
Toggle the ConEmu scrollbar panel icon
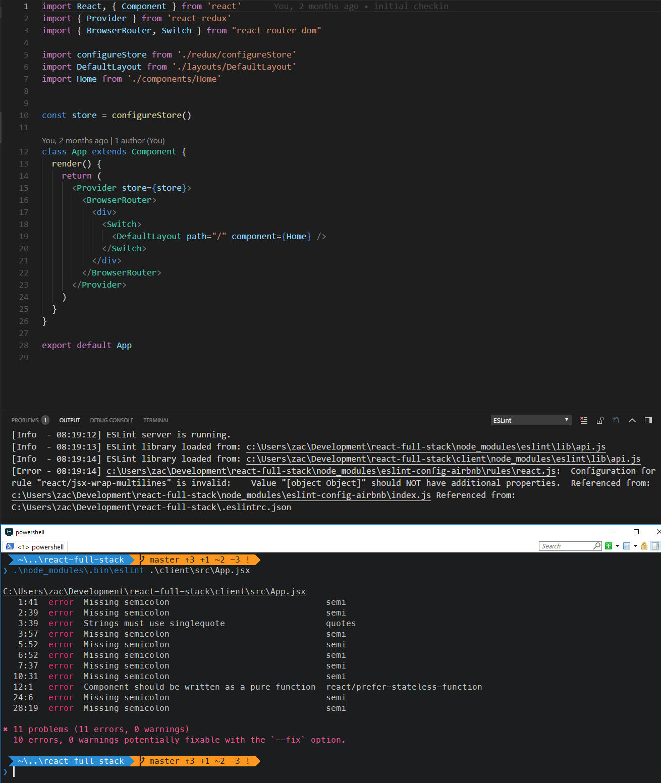[x=655, y=546]
